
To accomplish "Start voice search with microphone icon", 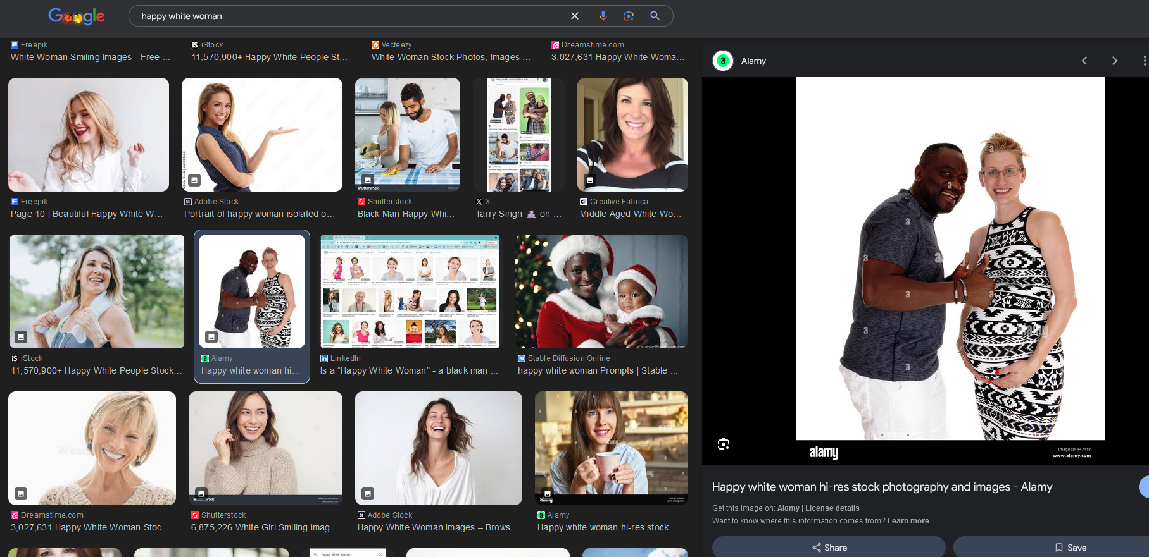I will click(603, 16).
